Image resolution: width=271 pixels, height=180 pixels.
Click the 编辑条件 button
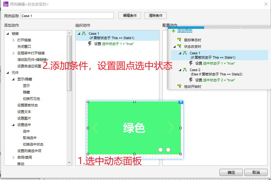pyautogui.click(x=130, y=16)
